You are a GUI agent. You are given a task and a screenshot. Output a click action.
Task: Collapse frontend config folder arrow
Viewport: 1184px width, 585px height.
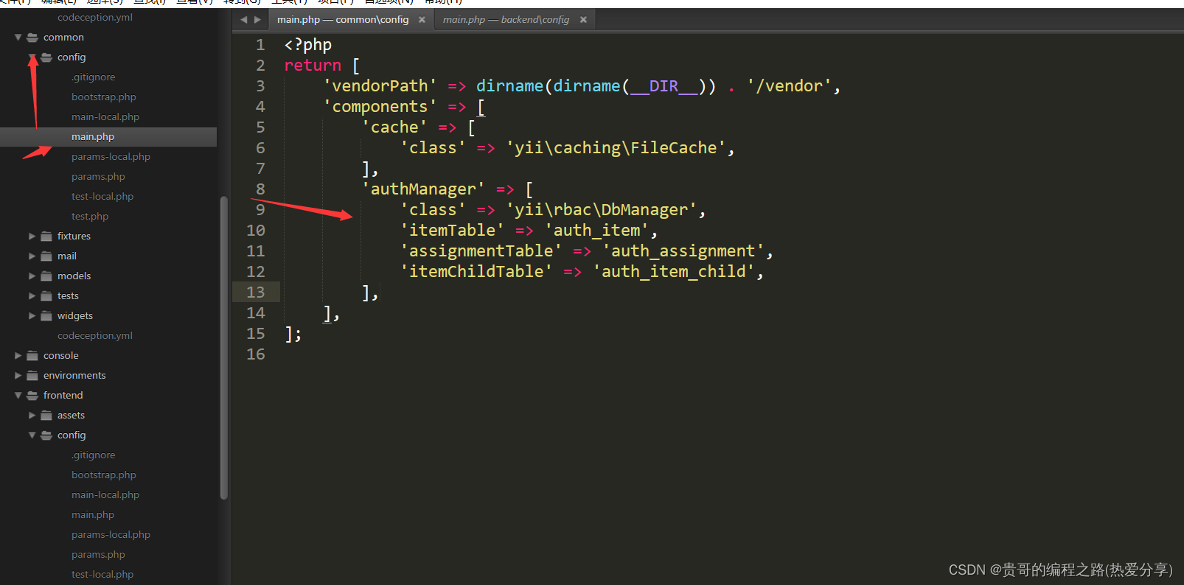(32, 435)
